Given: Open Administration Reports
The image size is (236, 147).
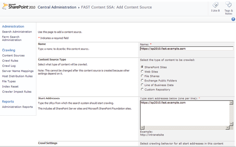Looking at the screenshot, I should click(17, 107).
